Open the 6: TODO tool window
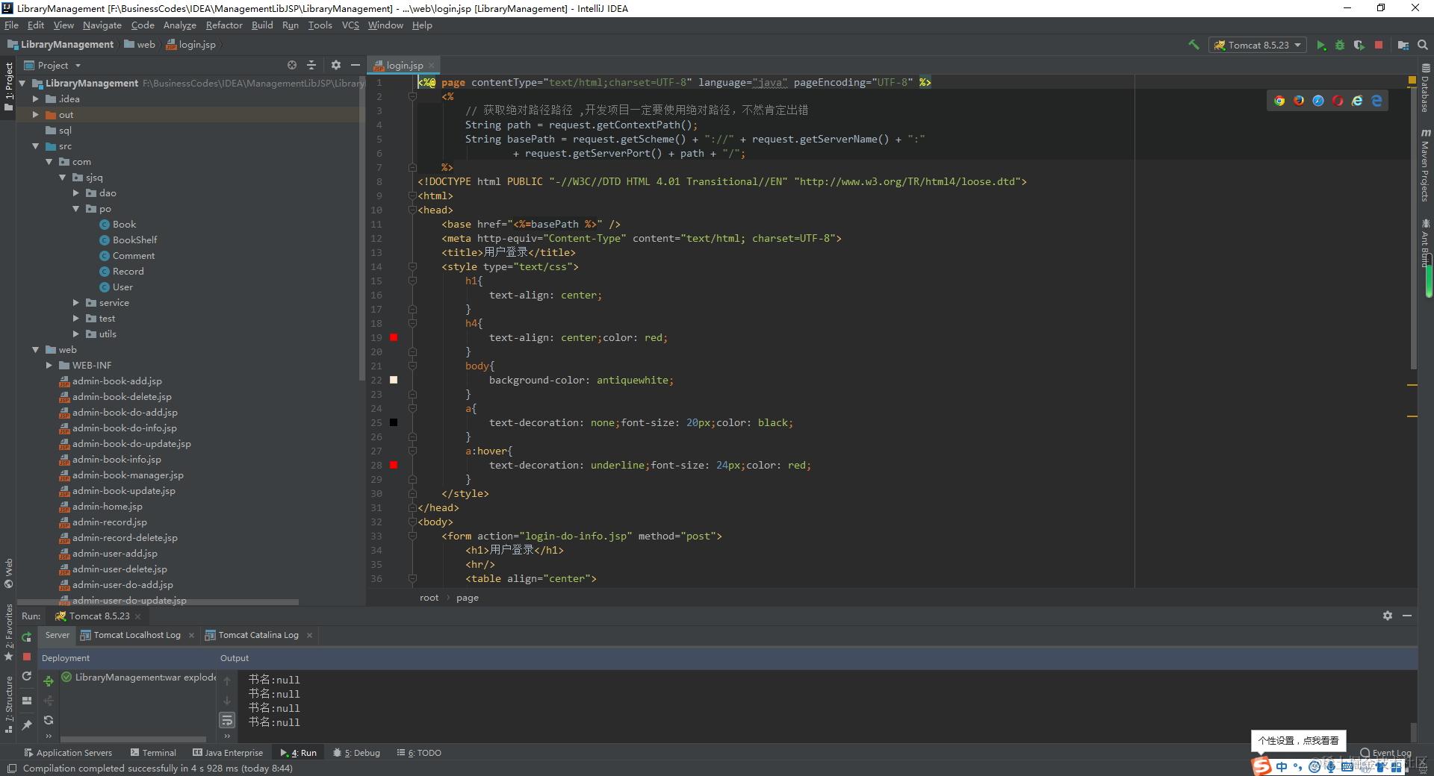This screenshot has height=776, width=1434. point(419,753)
